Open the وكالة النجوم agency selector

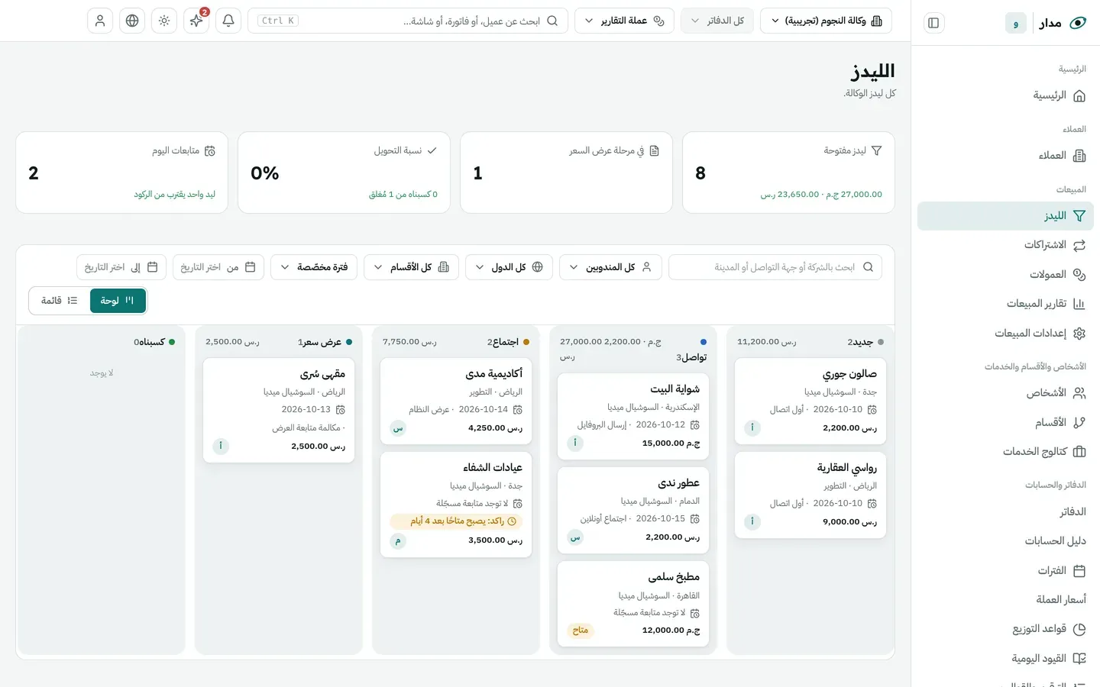click(x=826, y=21)
